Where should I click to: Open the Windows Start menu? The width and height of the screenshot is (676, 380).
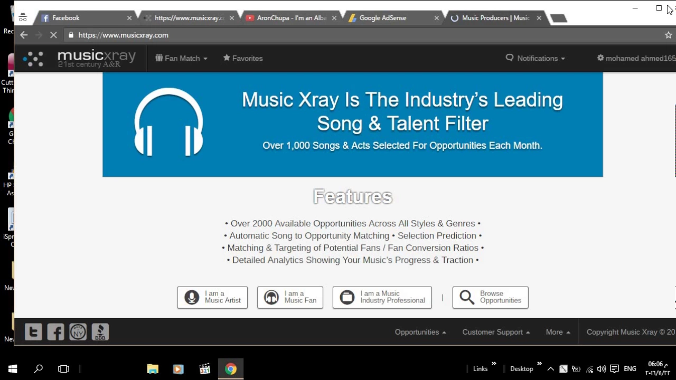click(13, 369)
